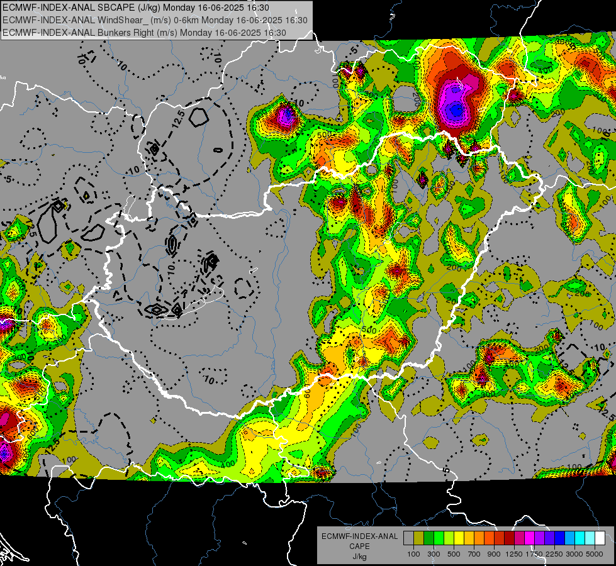Click the legend title ECMWF-INDEX-ANAL
The width and height of the screenshot is (616, 566).
(360, 536)
